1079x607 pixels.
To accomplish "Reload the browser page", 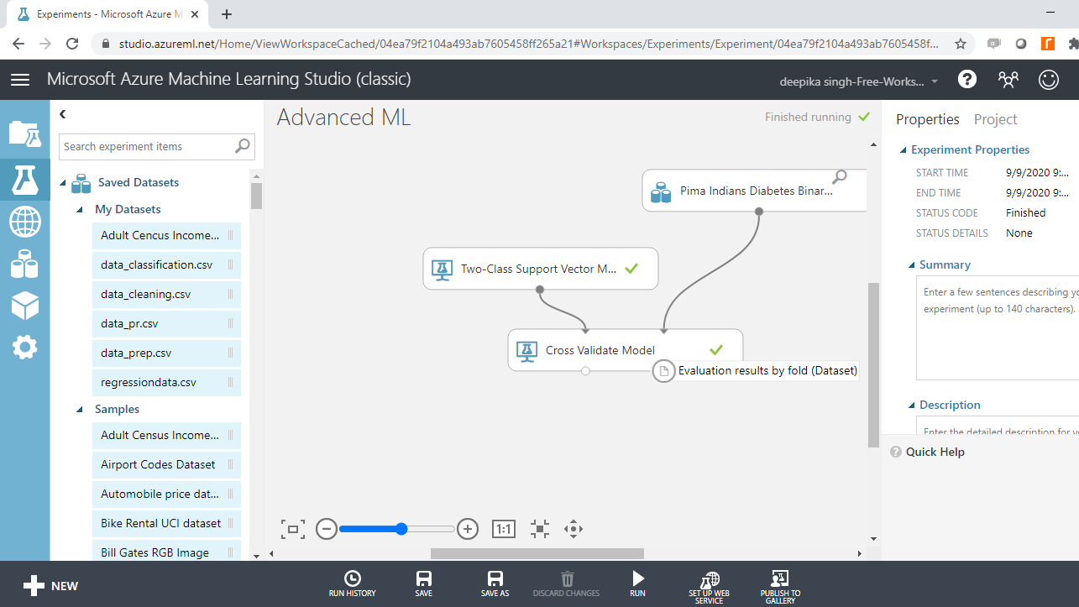I will pyautogui.click(x=72, y=44).
